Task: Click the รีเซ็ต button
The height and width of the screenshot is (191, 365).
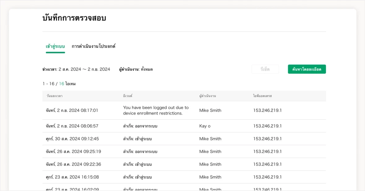Action: pos(265,69)
